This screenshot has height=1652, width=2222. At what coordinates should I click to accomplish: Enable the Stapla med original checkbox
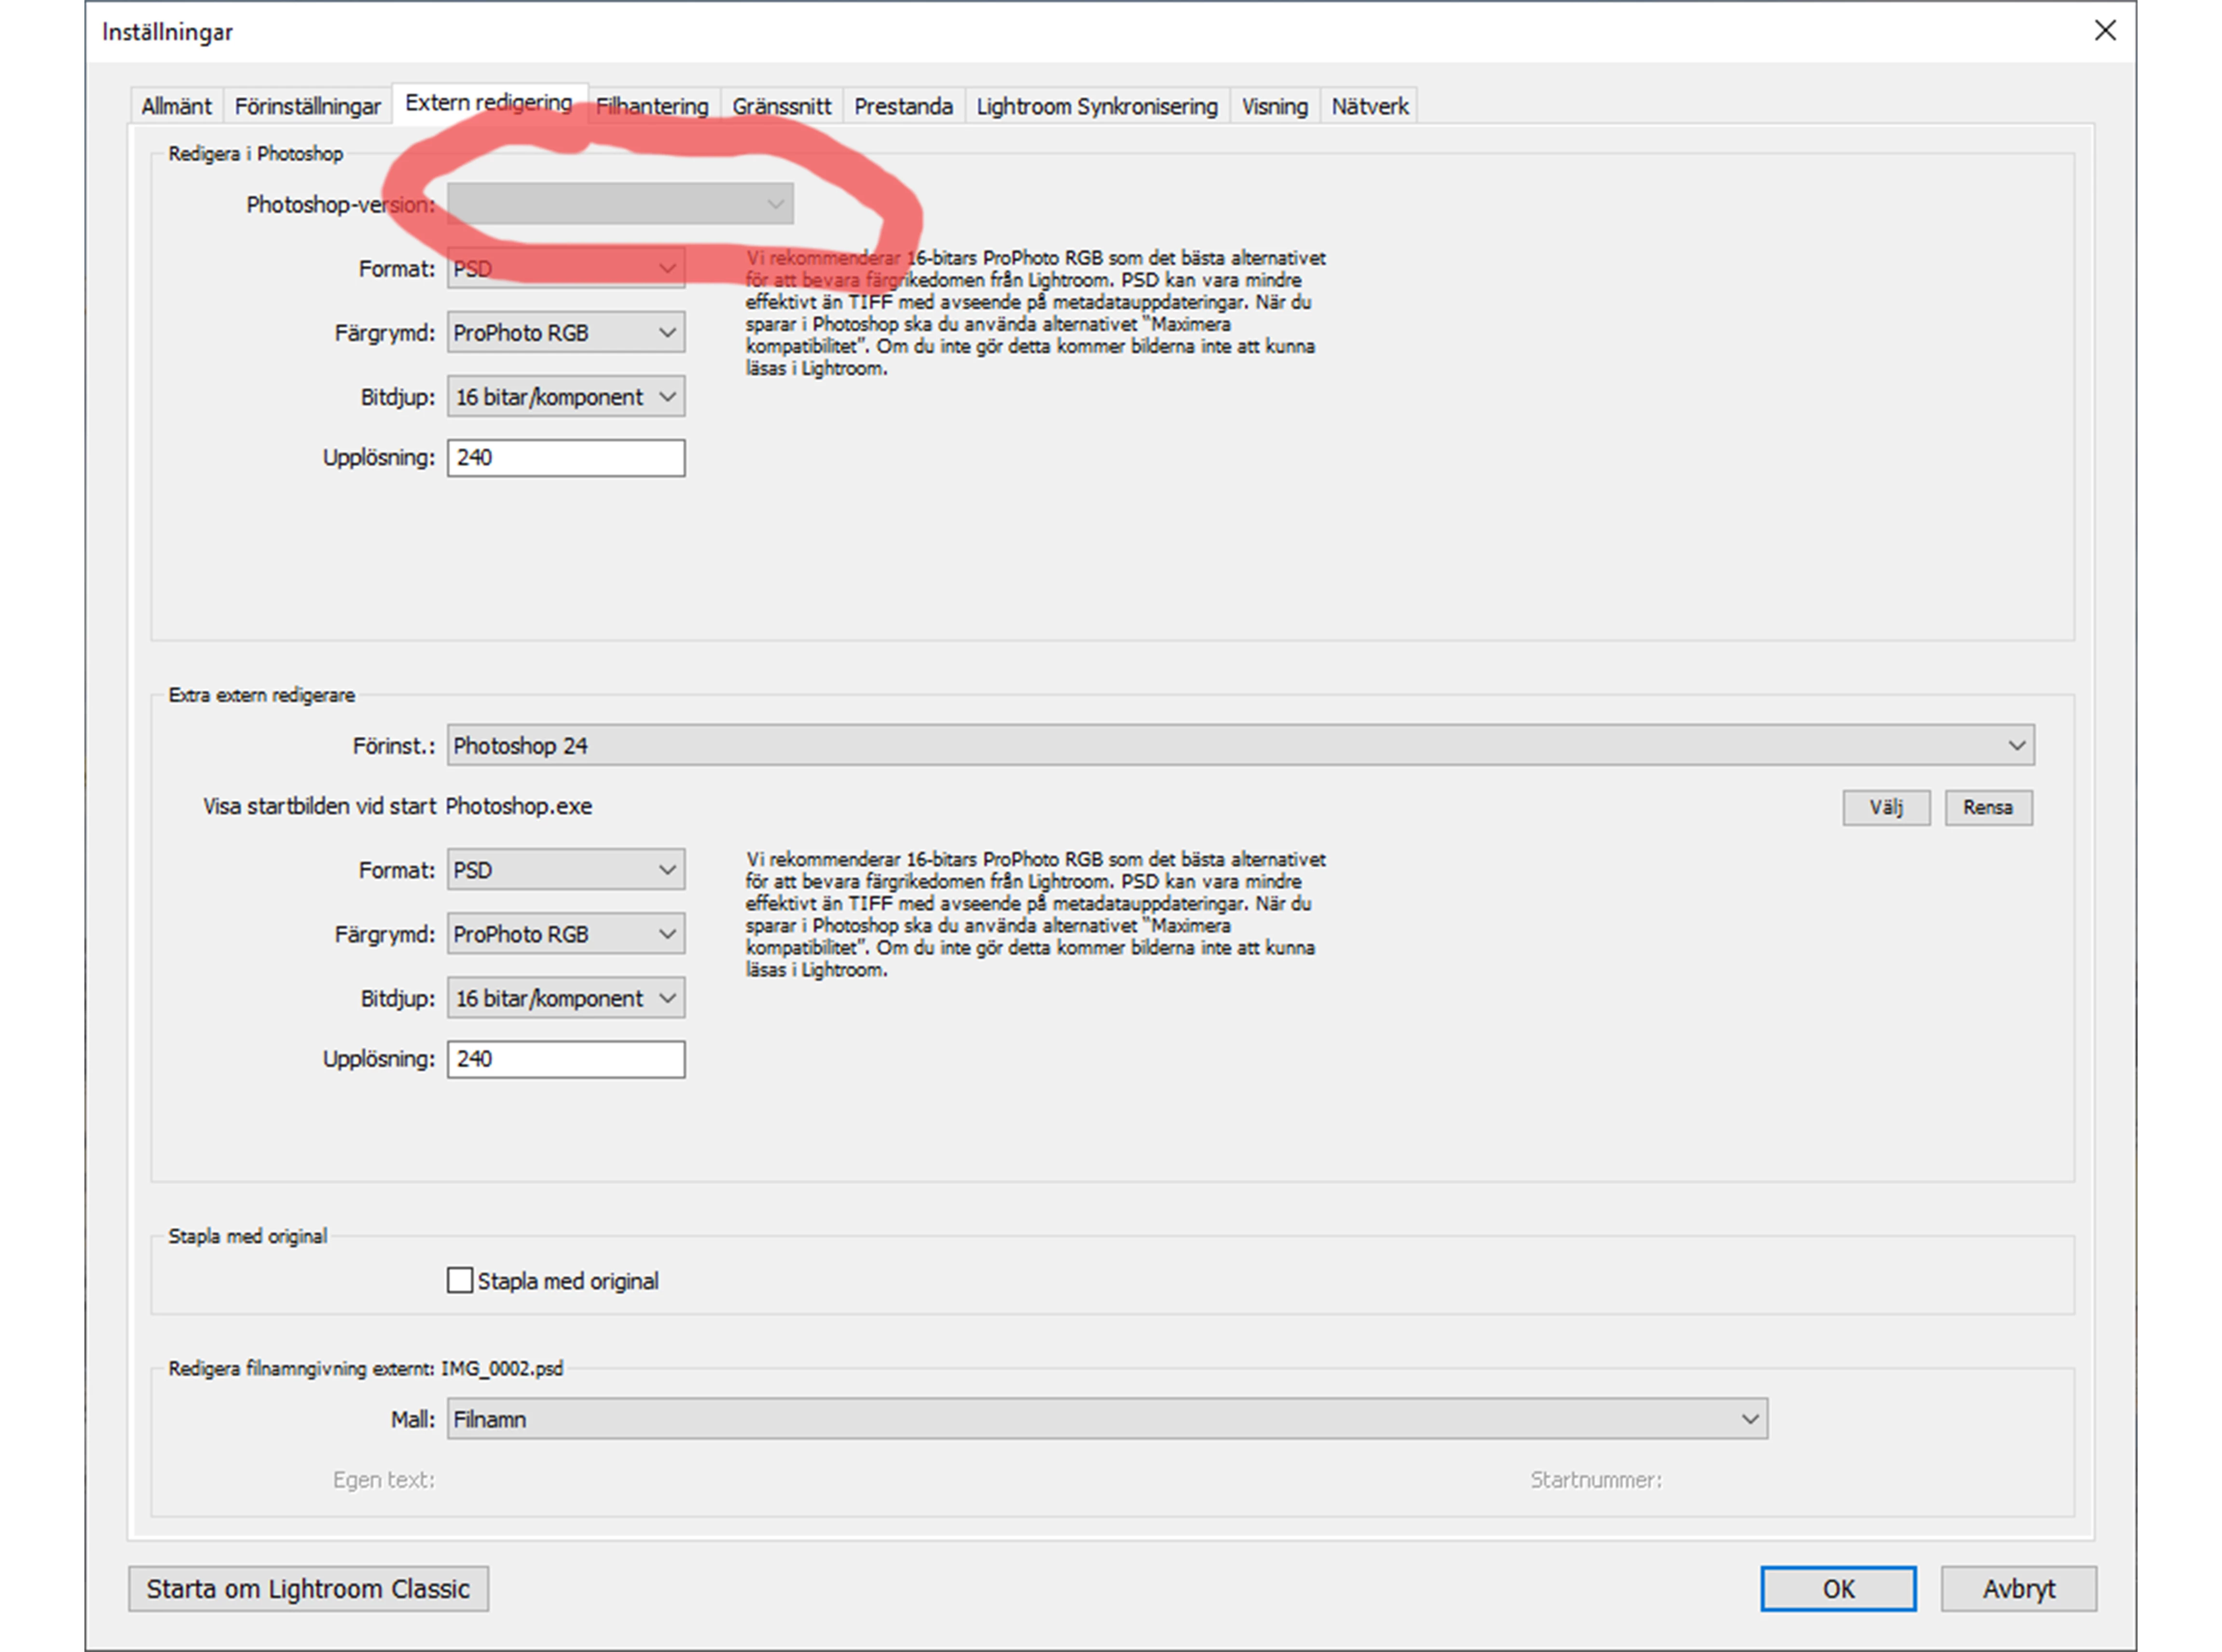(460, 1281)
